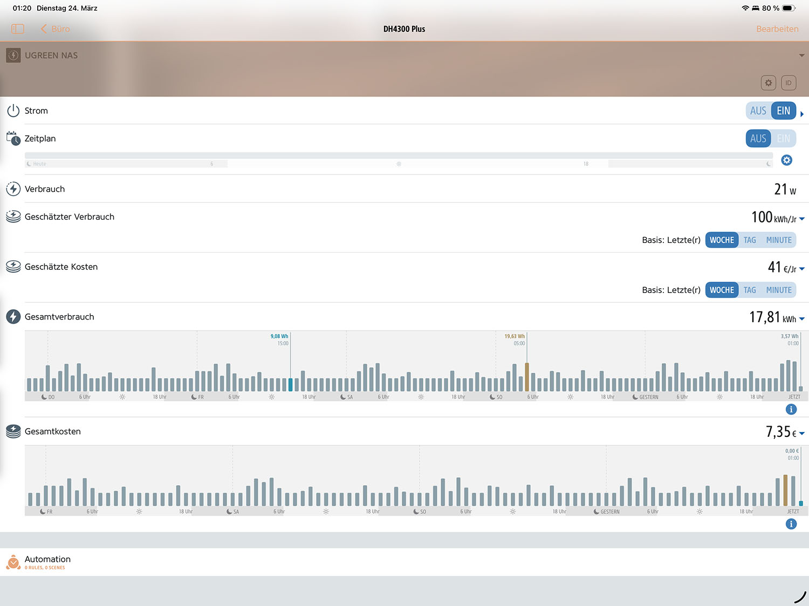
Task: Enable Zeitplan by tapping EIN
Action: click(x=783, y=138)
